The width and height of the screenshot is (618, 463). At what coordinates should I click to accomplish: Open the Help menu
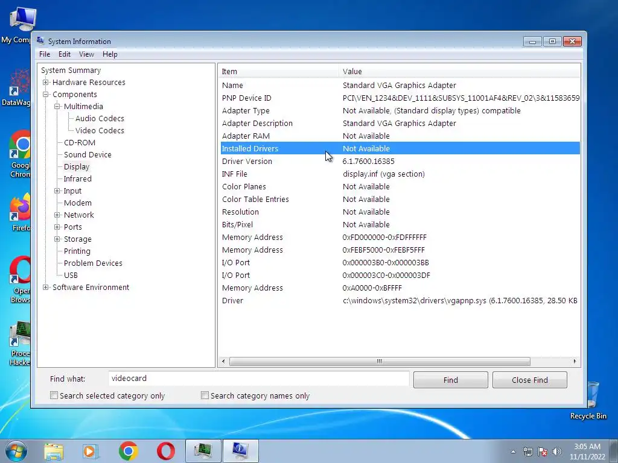coord(110,54)
